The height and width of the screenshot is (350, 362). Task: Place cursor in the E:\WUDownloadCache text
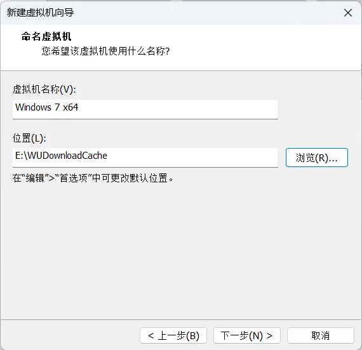(61, 156)
